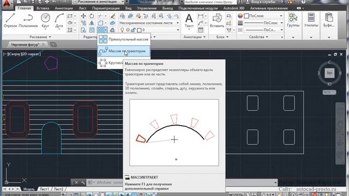Click the keyword search field
This screenshot has height=196, width=349.
click(210, 2)
